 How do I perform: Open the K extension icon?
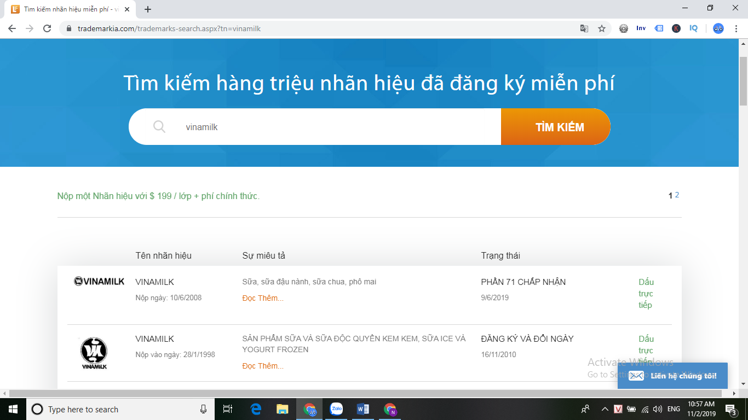point(676,28)
